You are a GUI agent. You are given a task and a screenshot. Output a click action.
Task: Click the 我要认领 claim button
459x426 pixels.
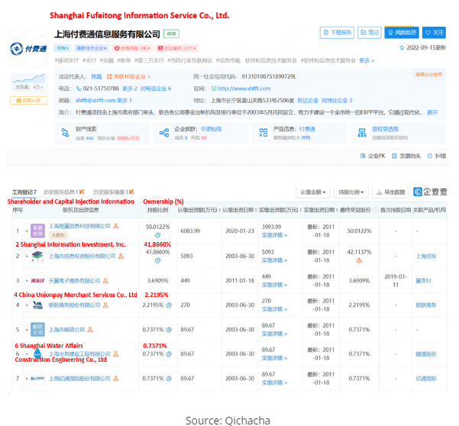tap(28, 100)
